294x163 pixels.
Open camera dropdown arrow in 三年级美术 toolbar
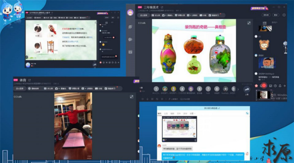[x=166, y=15]
